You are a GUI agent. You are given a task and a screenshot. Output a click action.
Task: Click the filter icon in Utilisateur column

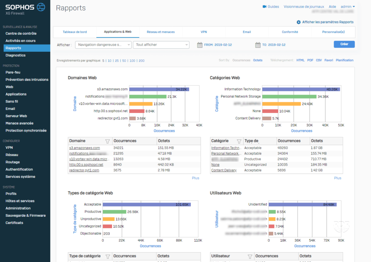coord(250,256)
